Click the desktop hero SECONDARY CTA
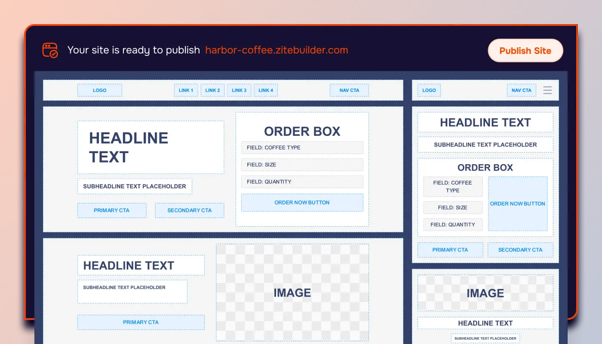602x344 pixels. (x=190, y=210)
